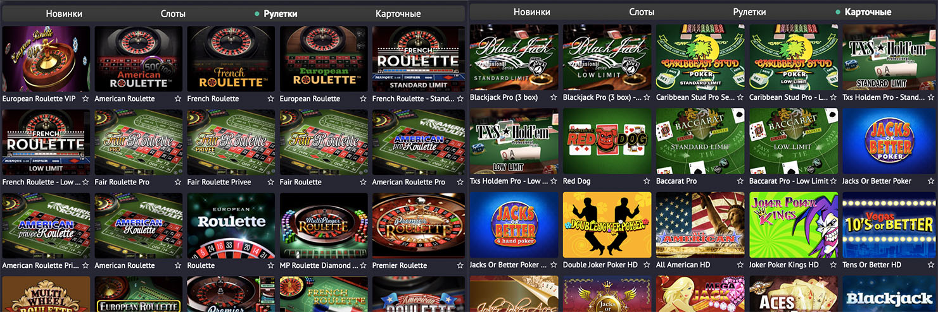Open the Карточные tab in left panel
Screen dimensions: 938x312
tap(398, 13)
